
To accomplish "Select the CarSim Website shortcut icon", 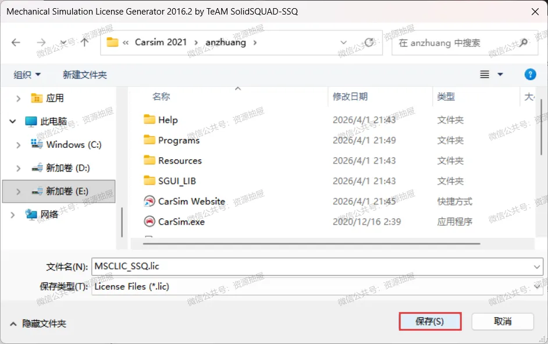I will point(150,201).
